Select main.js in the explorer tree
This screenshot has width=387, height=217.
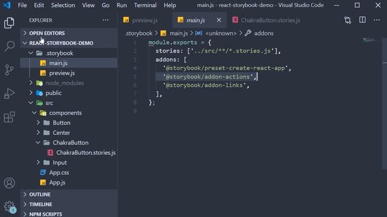(69, 63)
